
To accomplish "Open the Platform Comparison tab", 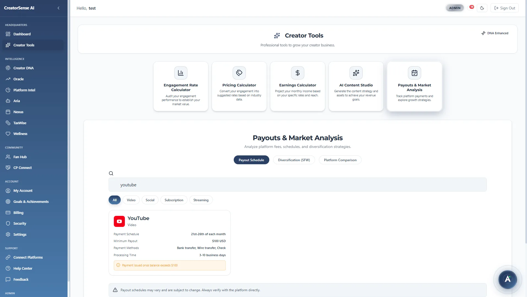I will pos(340,160).
